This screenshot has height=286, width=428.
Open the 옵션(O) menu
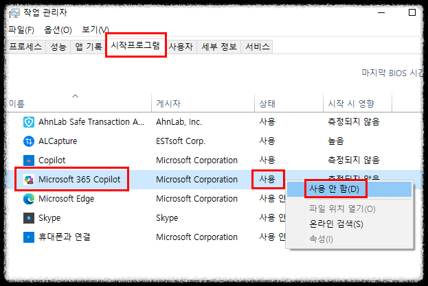(x=58, y=29)
